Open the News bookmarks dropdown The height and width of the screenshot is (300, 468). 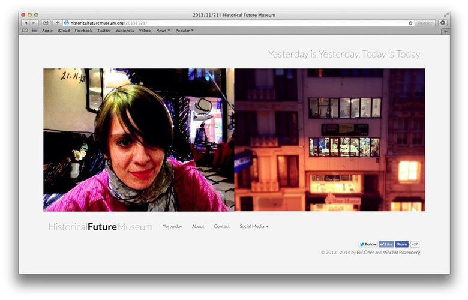click(163, 30)
